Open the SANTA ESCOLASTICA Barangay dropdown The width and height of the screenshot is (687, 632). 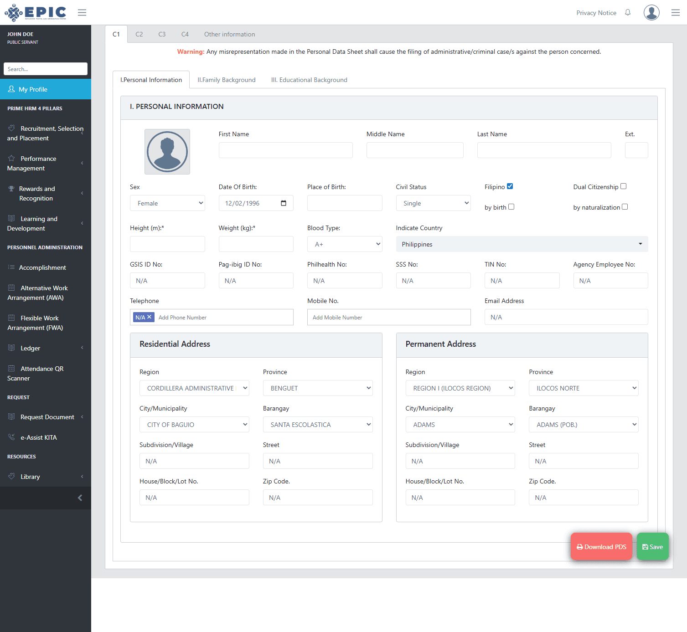click(x=318, y=425)
